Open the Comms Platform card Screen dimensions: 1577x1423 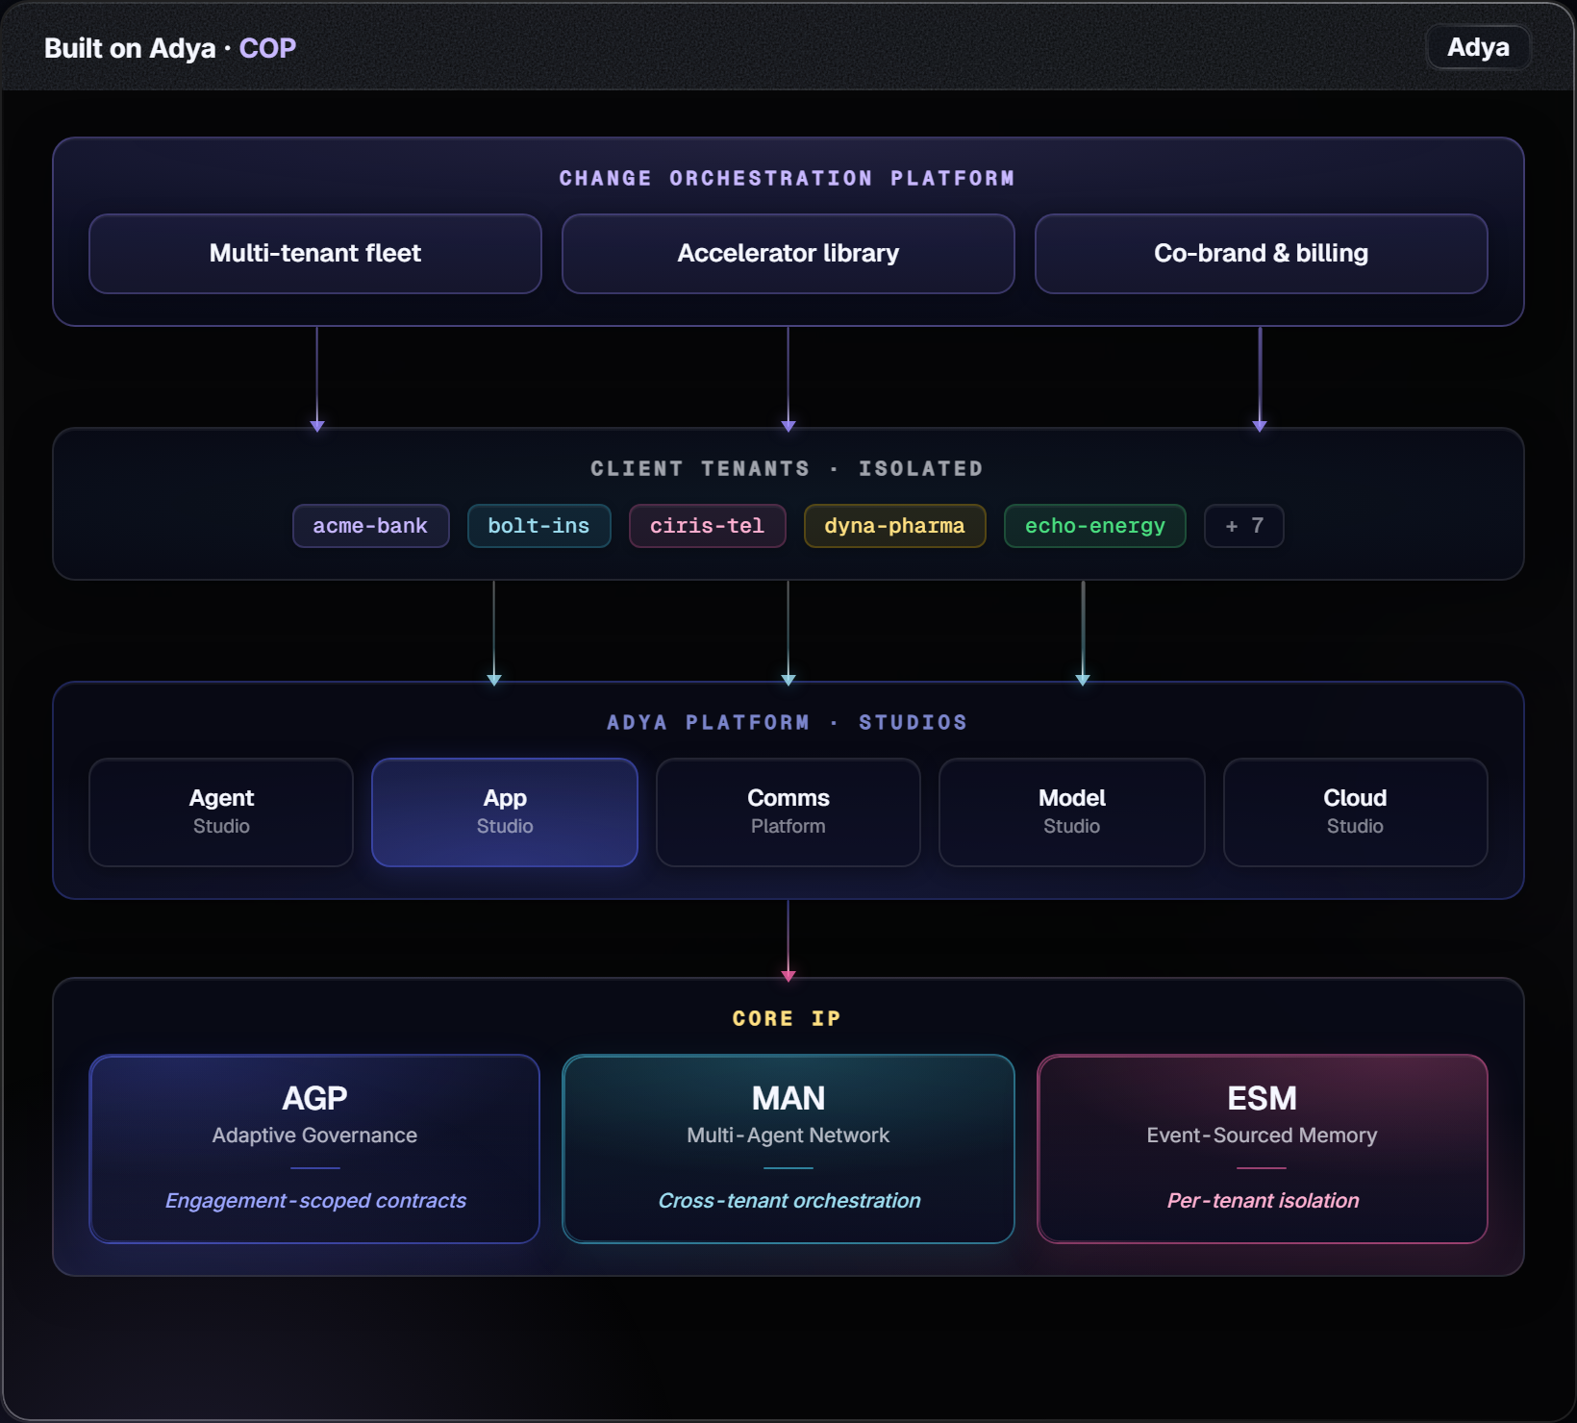pos(788,812)
